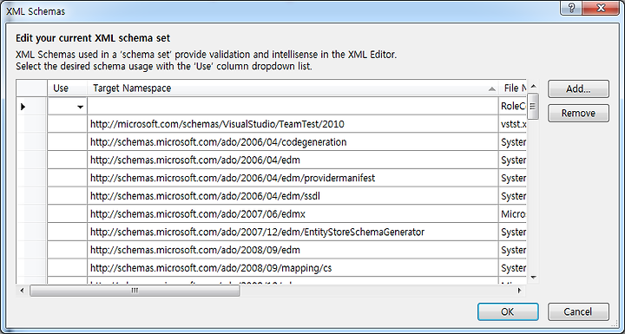This screenshot has height=334, width=625.
Task: Click the Use cell for EntityStoreSchemaGenerator row
Action: click(68, 232)
